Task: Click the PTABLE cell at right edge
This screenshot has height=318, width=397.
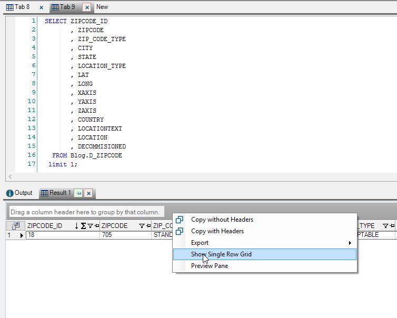Action: pyautogui.click(x=376, y=235)
